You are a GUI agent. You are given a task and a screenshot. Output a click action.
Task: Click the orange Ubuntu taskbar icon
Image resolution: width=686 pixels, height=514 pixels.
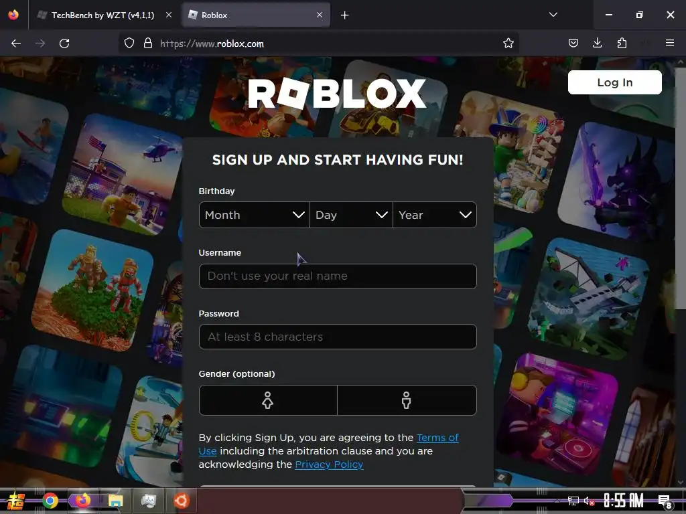[x=181, y=501]
